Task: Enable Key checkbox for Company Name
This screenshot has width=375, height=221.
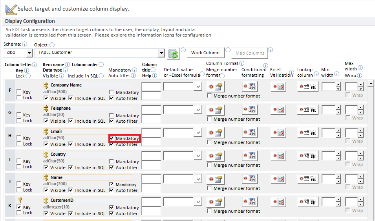Action: coord(19,92)
